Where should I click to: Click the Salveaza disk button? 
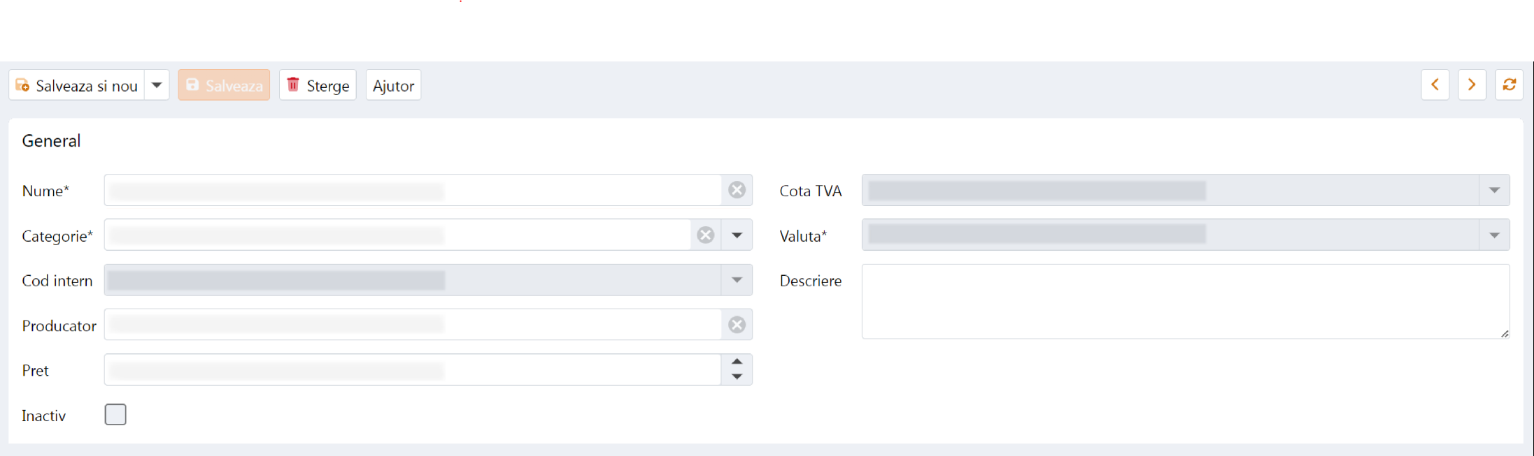(x=224, y=85)
